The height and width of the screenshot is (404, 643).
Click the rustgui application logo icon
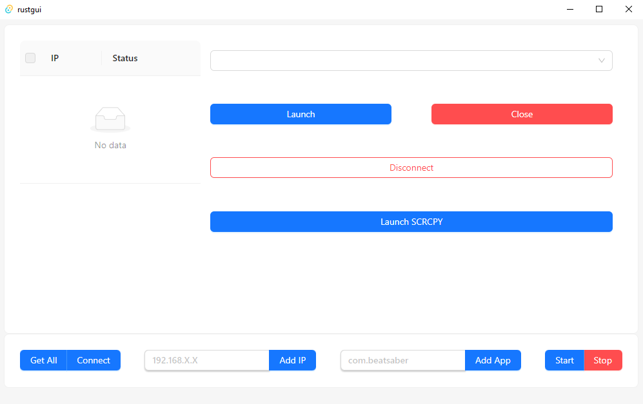[9, 9]
